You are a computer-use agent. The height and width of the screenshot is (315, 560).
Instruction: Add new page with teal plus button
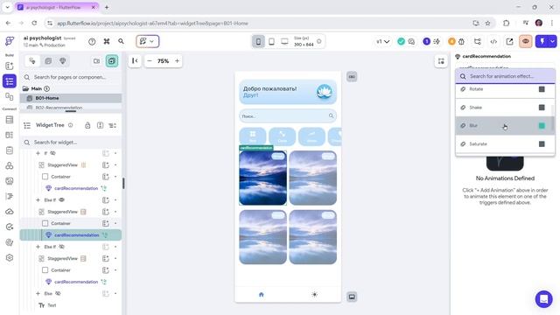(x=112, y=61)
